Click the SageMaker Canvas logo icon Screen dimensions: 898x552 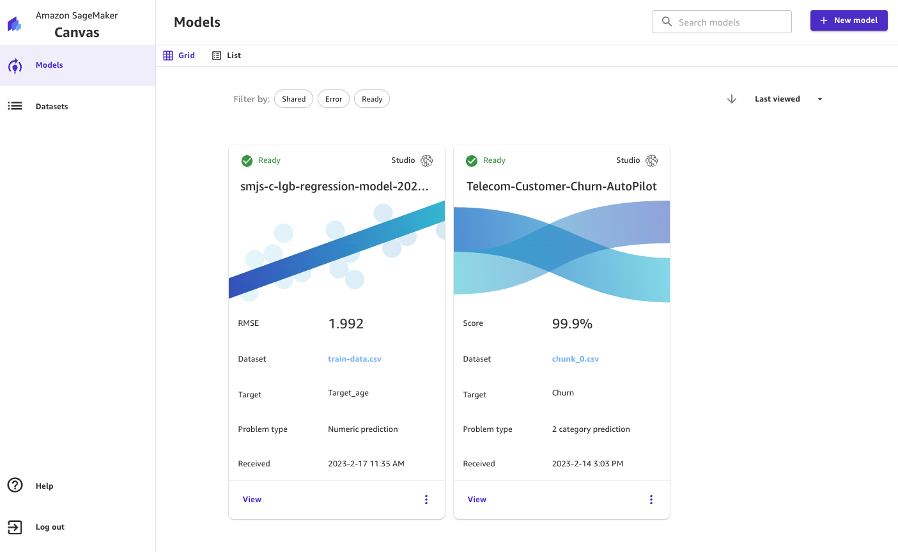click(x=15, y=24)
